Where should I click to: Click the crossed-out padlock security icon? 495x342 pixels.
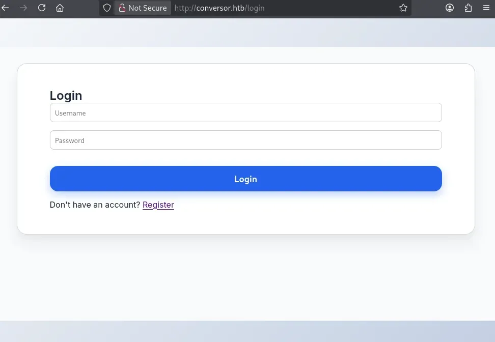[122, 8]
